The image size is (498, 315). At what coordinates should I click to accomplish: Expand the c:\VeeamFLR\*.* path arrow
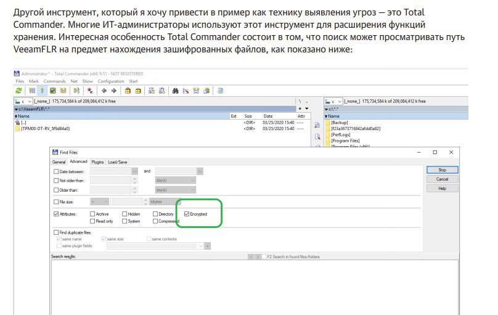tap(16, 109)
